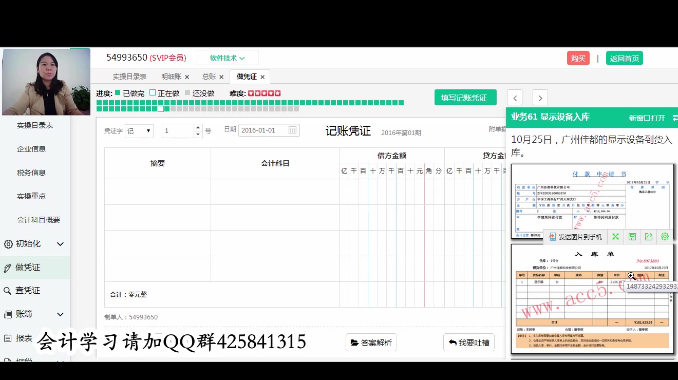Screen dimensions: 678x380
Task: Click the 填写记账凭证 green button
Action: point(465,97)
